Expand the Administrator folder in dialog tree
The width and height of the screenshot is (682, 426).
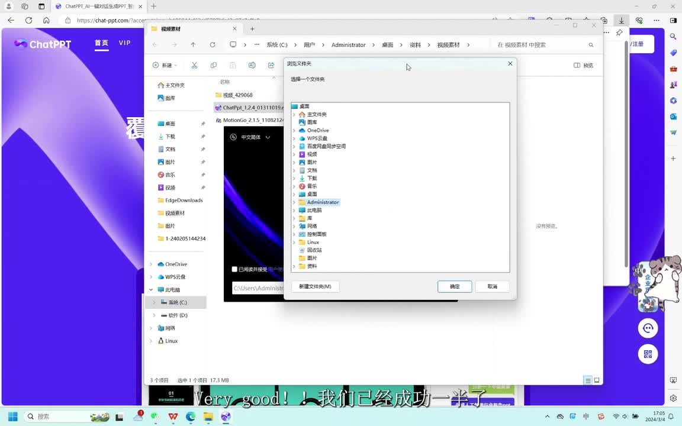pyautogui.click(x=294, y=202)
